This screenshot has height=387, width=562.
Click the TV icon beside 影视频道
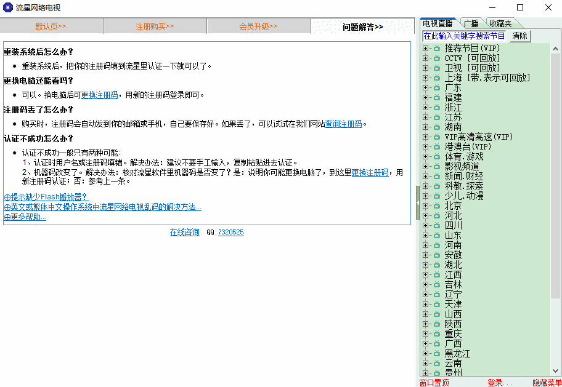coord(436,167)
